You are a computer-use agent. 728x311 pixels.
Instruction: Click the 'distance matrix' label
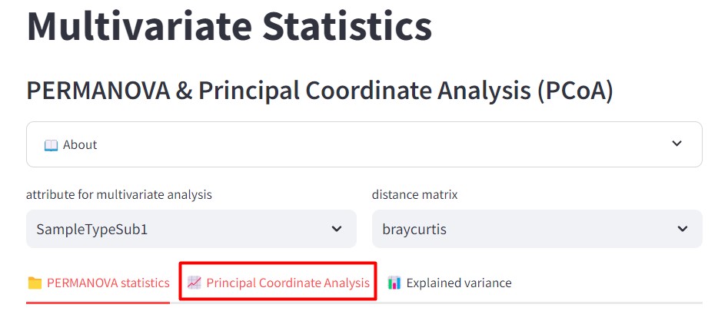(414, 195)
